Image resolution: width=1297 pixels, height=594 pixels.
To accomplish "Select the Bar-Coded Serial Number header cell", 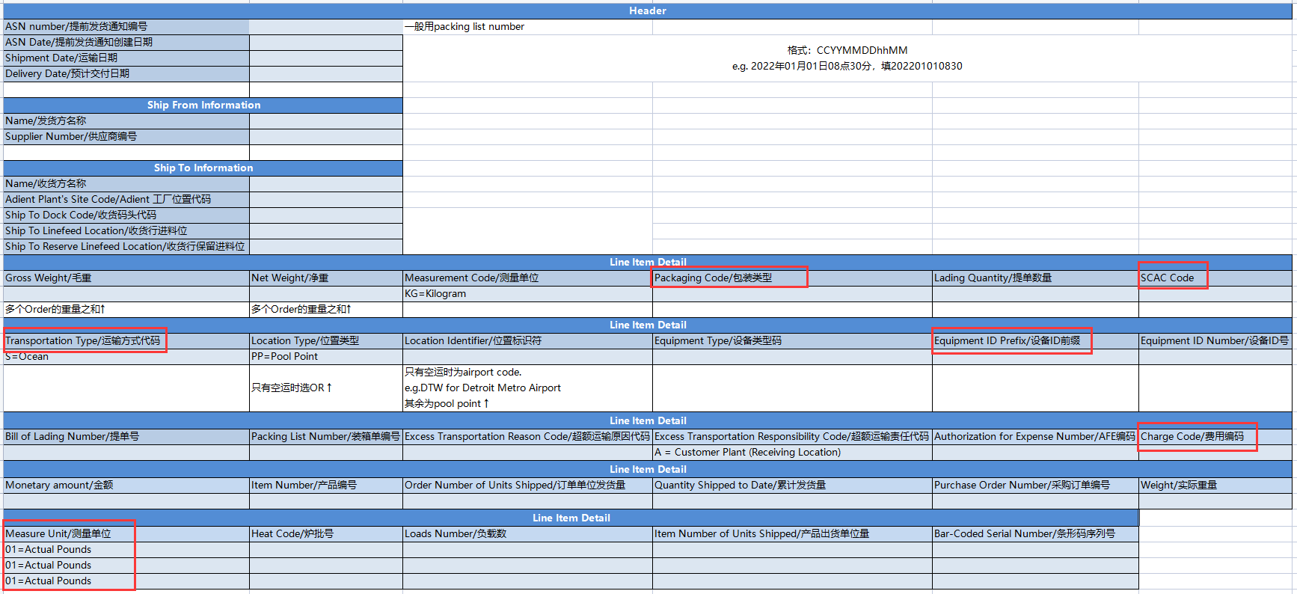I will tap(1034, 533).
